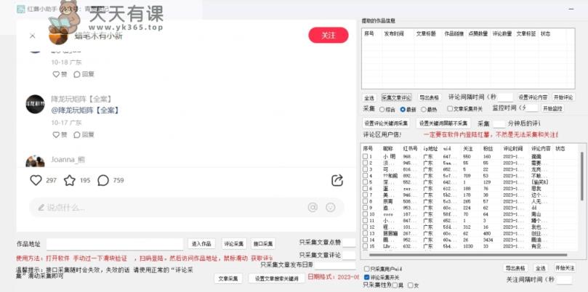The image size is (588, 292).
Task: Click the 接口采集 button
Action: tap(263, 243)
